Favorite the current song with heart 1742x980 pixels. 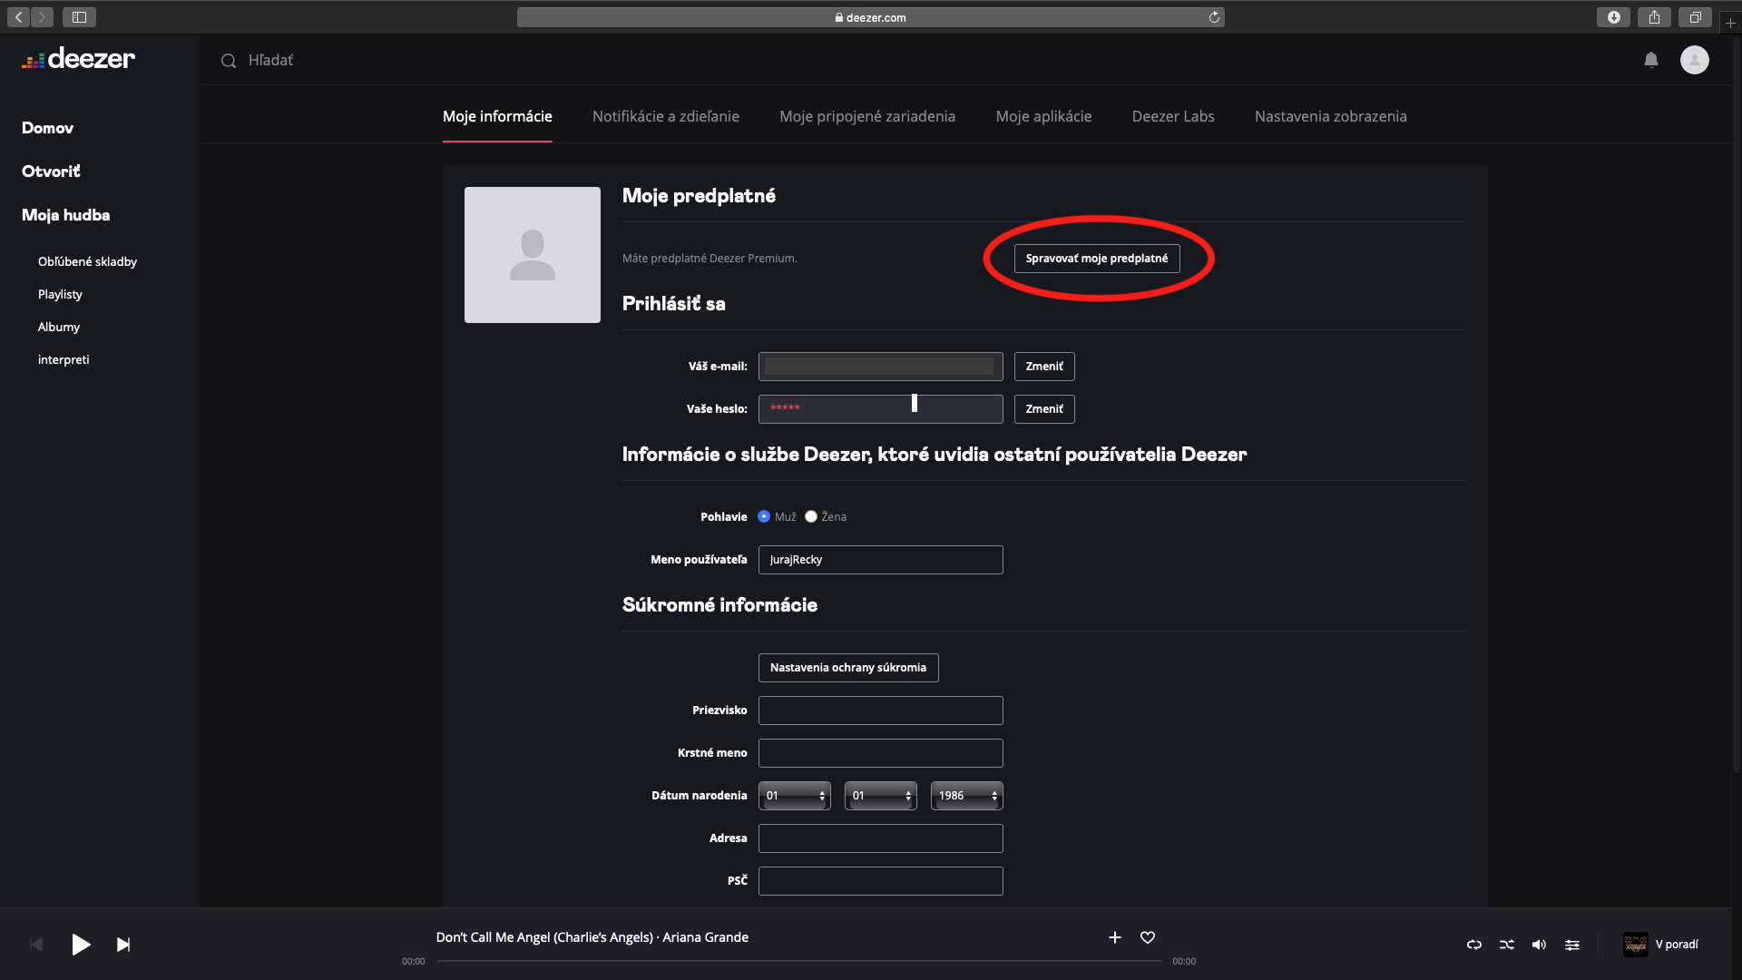[x=1148, y=937]
